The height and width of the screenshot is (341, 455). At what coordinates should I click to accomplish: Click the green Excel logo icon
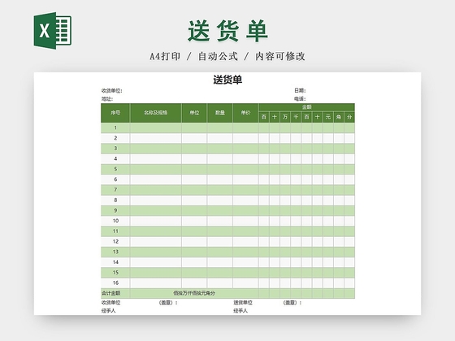pos(53,31)
